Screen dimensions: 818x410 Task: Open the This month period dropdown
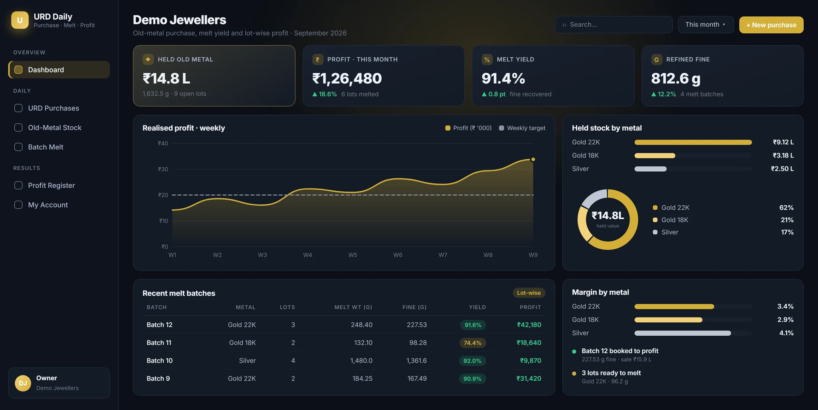click(706, 25)
